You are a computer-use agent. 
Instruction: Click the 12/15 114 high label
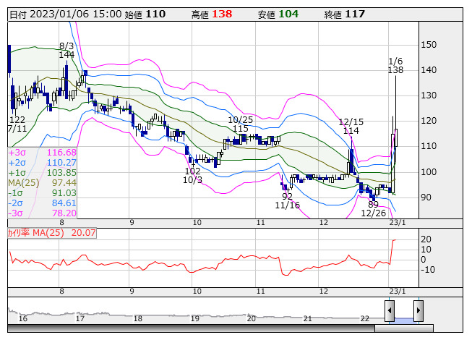351,127
